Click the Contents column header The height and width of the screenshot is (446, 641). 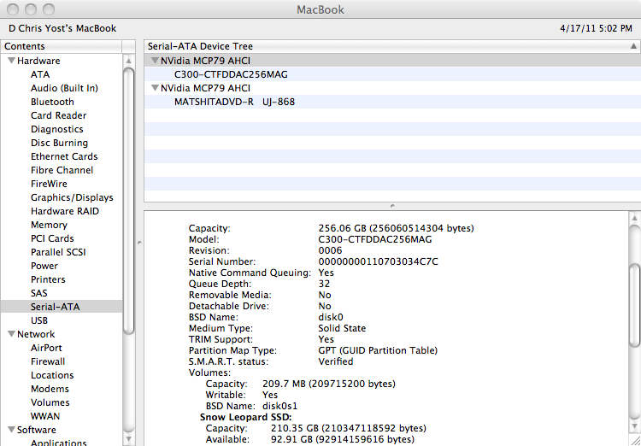tap(62, 46)
